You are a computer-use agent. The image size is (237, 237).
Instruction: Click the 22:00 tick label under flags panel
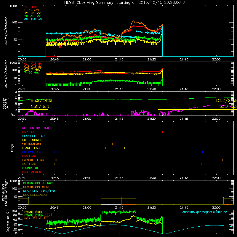[216, 178]
